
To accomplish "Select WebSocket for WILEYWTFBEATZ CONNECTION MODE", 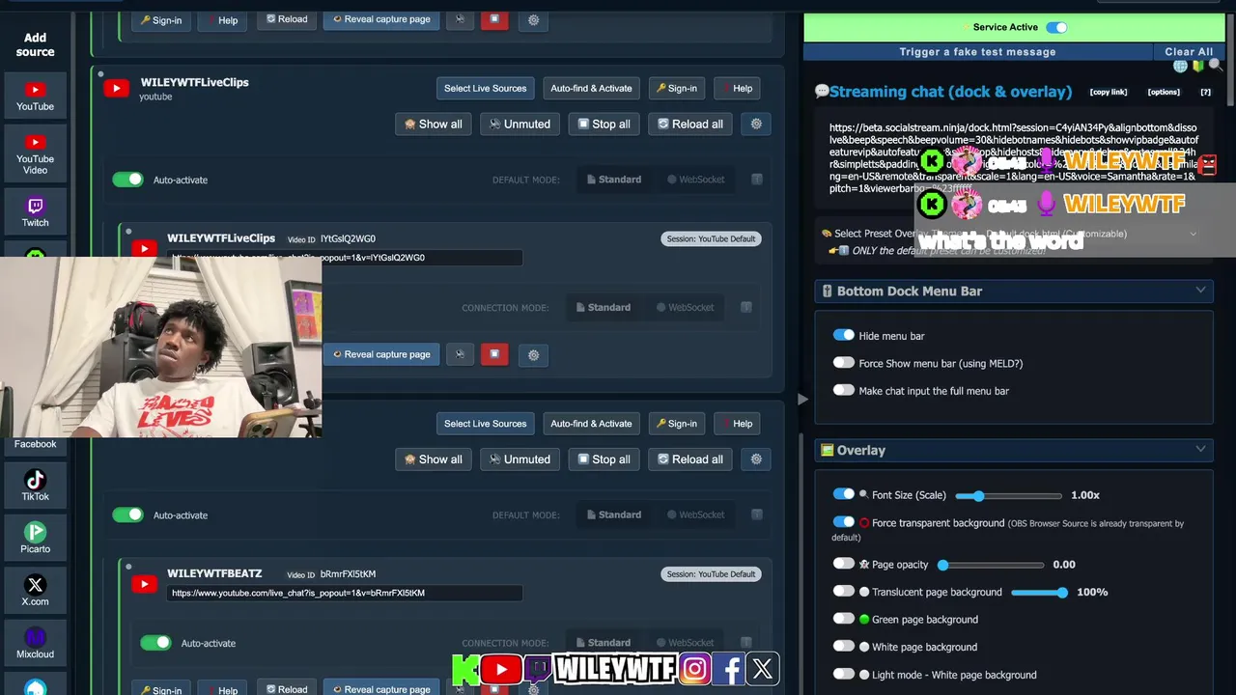I will pyautogui.click(x=686, y=643).
